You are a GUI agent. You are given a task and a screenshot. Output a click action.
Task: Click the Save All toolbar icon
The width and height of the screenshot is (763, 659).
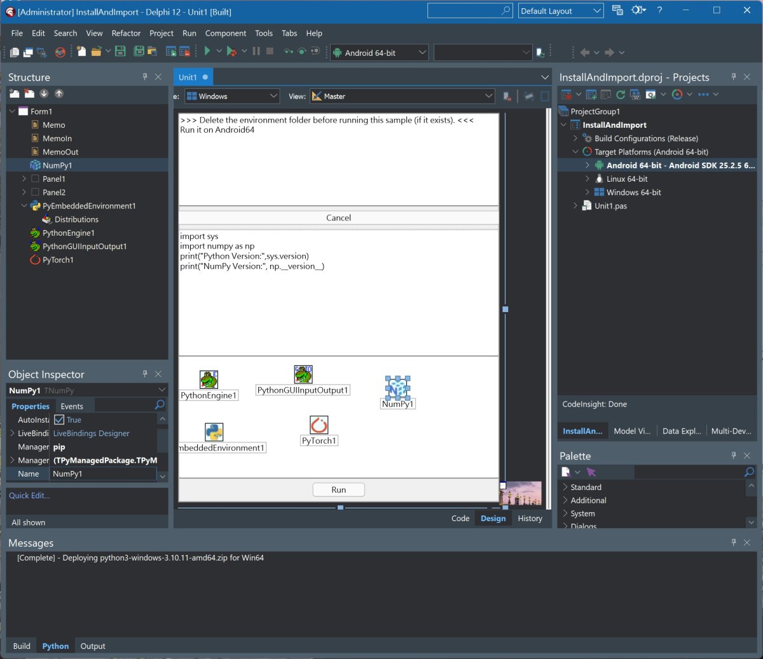click(x=139, y=51)
